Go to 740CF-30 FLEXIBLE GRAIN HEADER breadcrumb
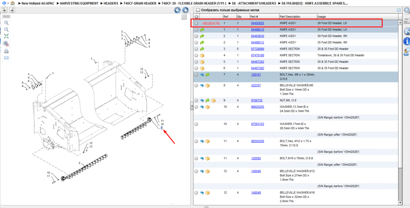410x208 pixels. click(194, 3)
